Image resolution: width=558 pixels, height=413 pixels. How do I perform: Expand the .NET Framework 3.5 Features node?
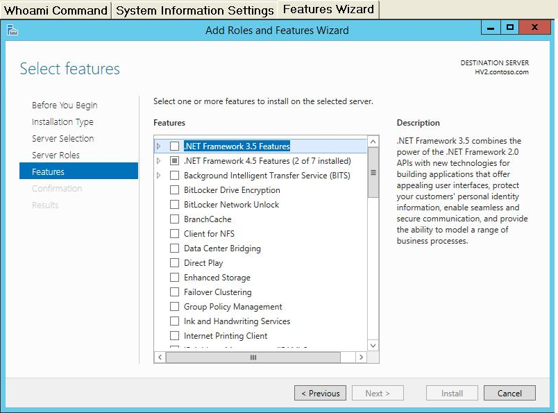159,146
